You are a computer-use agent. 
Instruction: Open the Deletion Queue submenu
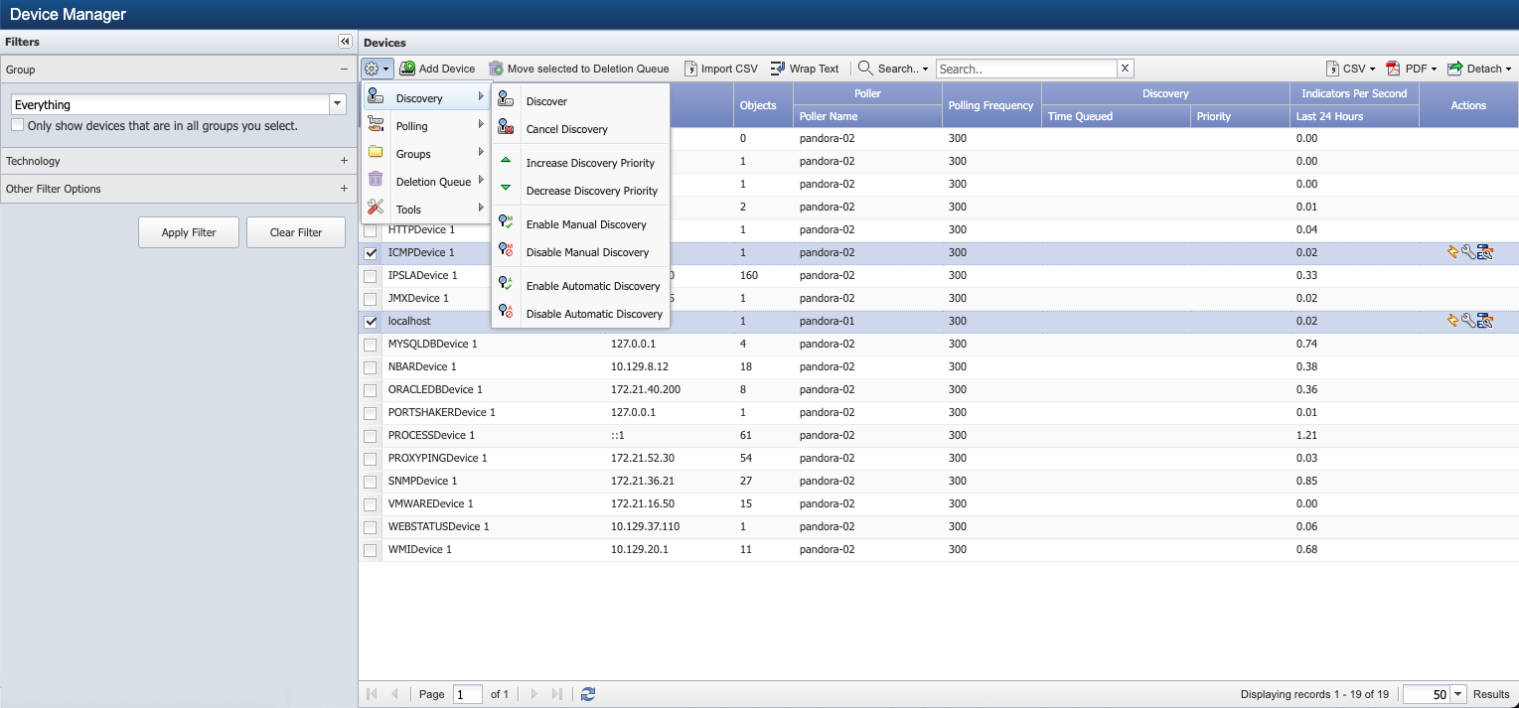coord(425,182)
